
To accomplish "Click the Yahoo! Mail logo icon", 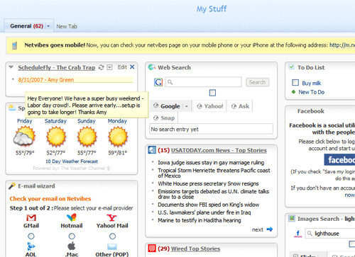I will pos(111,217).
